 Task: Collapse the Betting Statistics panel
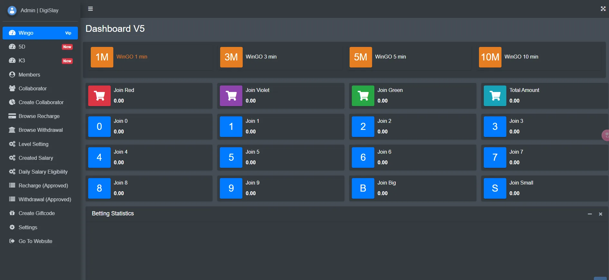coord(590,214)
